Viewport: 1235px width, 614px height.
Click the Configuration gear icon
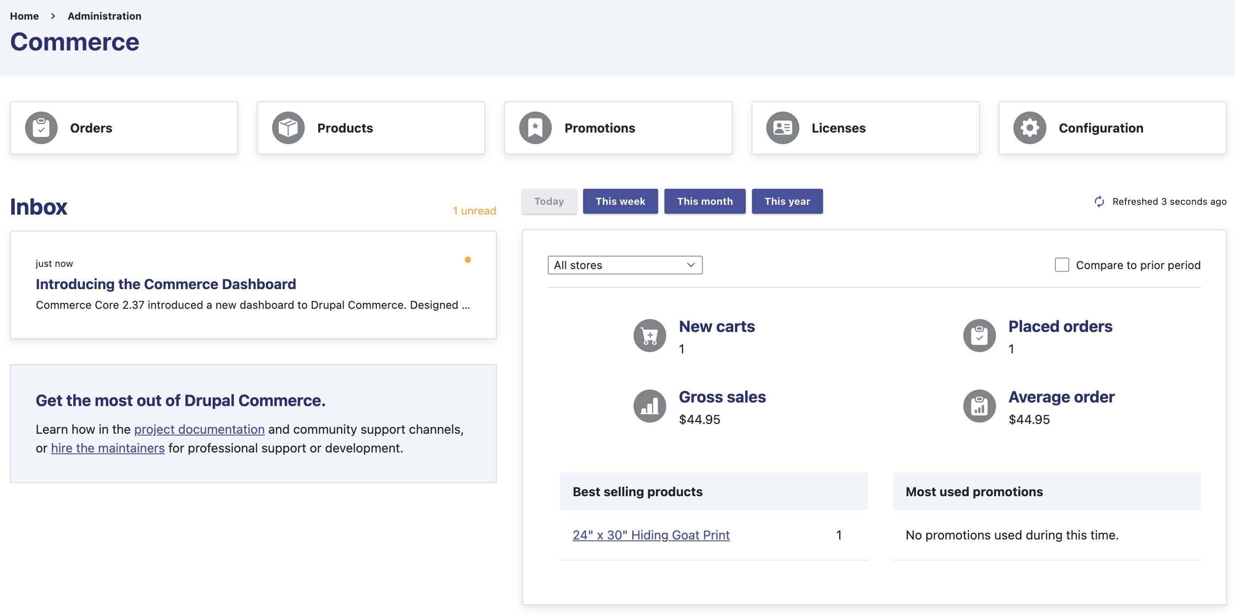pyautogui.click(x=1029, y=128)
